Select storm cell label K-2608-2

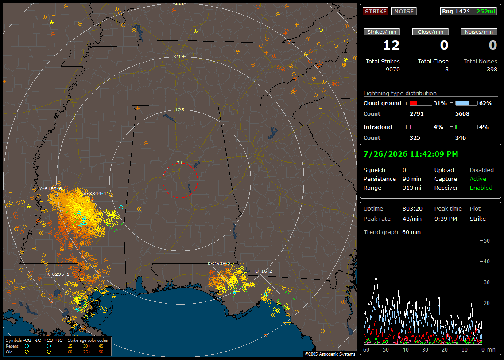219,264
